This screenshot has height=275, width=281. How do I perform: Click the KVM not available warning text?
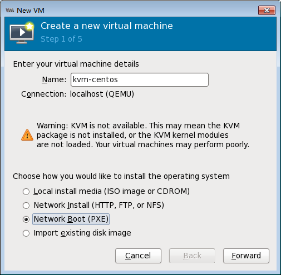143,135
